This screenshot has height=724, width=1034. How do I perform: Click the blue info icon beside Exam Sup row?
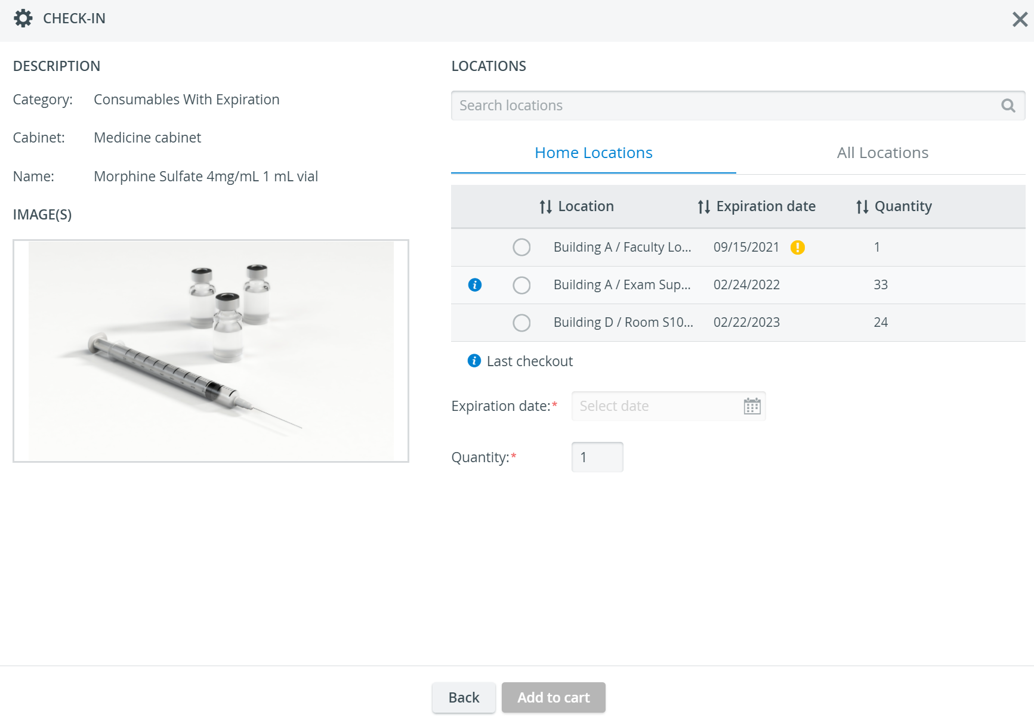(475, 285)
